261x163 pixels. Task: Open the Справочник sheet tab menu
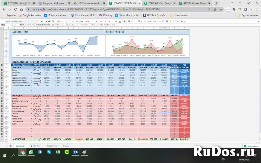click(59, 146)
